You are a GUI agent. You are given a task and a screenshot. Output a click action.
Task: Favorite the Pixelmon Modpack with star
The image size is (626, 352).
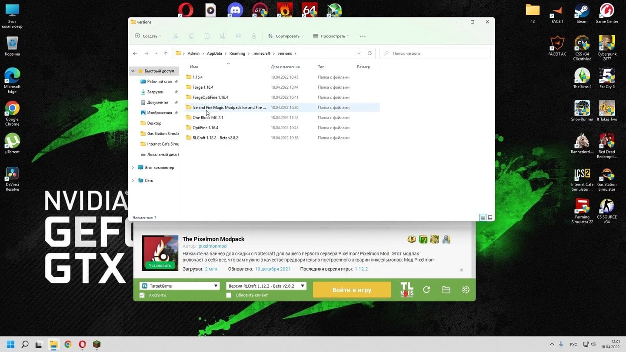point(461,270)
